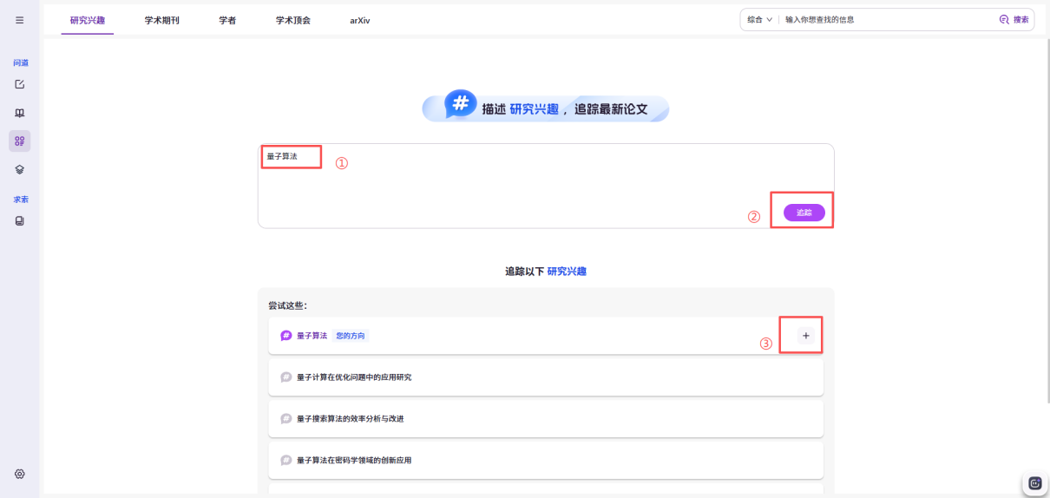1050x498 pixels.
Task: Open the assistant icon at bottom right
Action: point(1034,483)
